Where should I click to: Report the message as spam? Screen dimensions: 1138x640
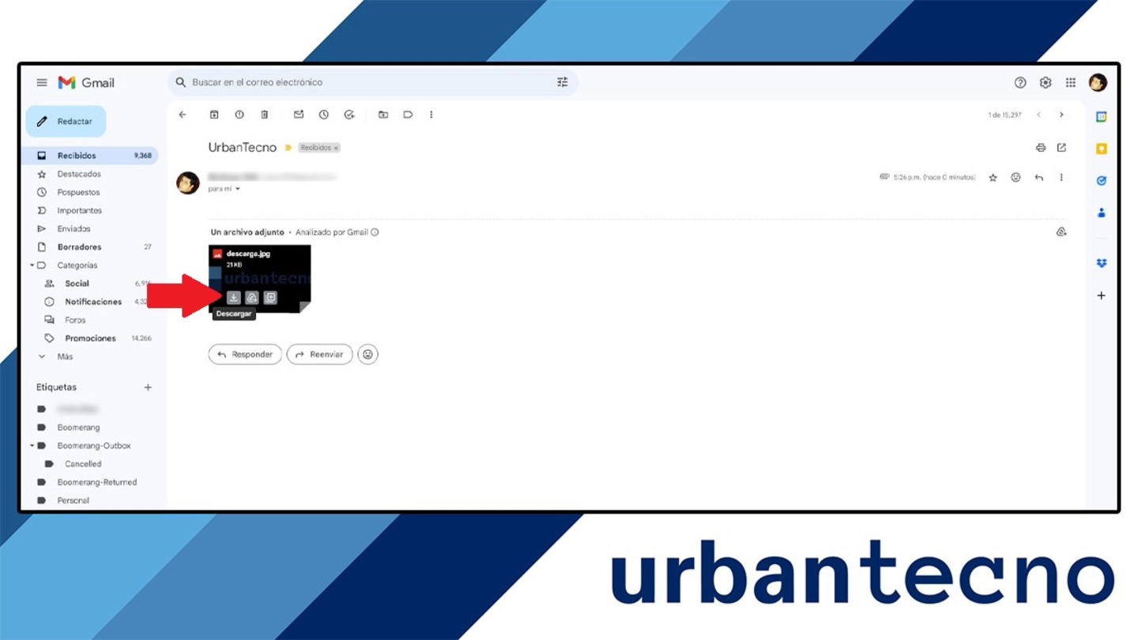(239, 115)
